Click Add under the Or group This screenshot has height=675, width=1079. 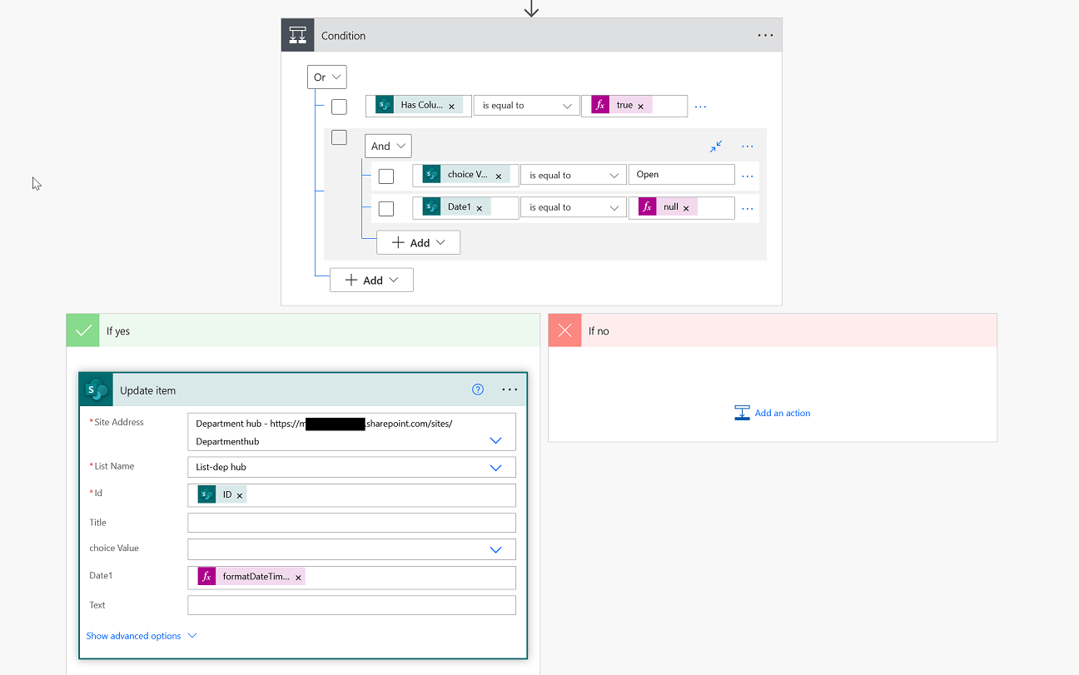[x=371, y=280]
